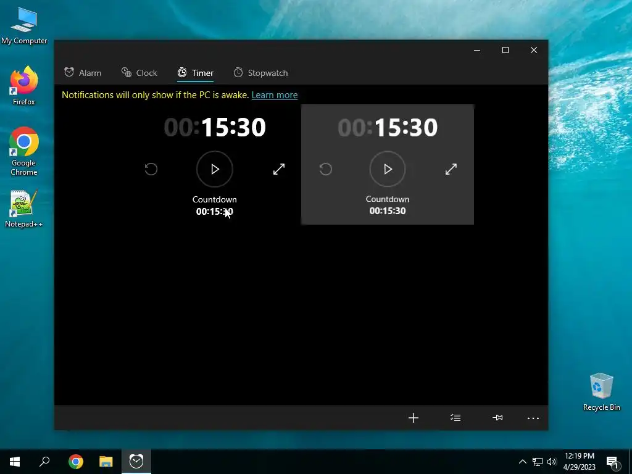The width and height of the screenshot is (632, 474).
Task: Open the Clock tab
Action: click(x=139, y=73)
